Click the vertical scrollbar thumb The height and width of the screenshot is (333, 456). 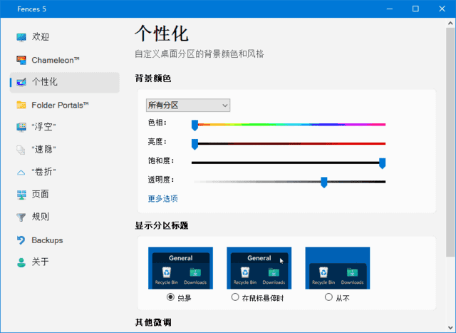(x=450, y=142)
